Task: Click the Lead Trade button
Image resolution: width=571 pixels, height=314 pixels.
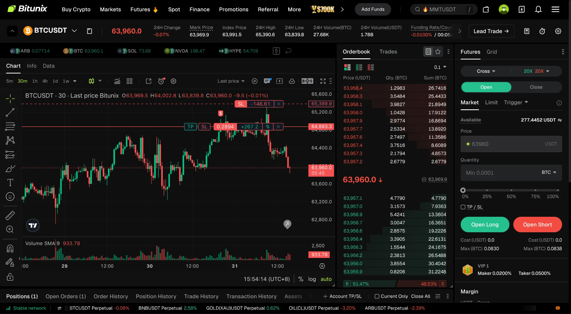Action: (491, 31)
